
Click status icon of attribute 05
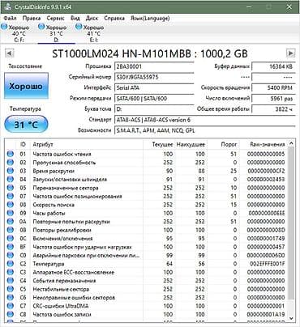tap(10, 188)
